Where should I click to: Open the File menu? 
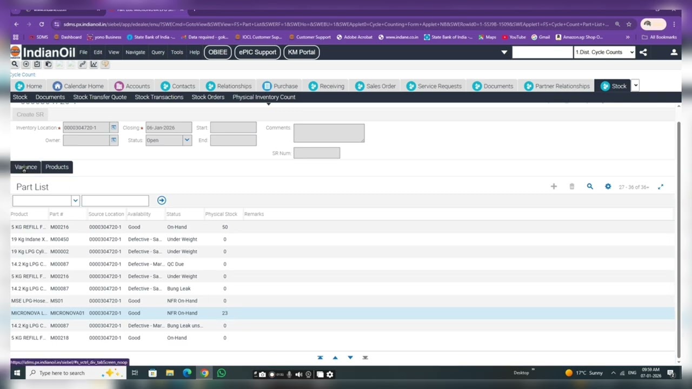coord(83,52)
